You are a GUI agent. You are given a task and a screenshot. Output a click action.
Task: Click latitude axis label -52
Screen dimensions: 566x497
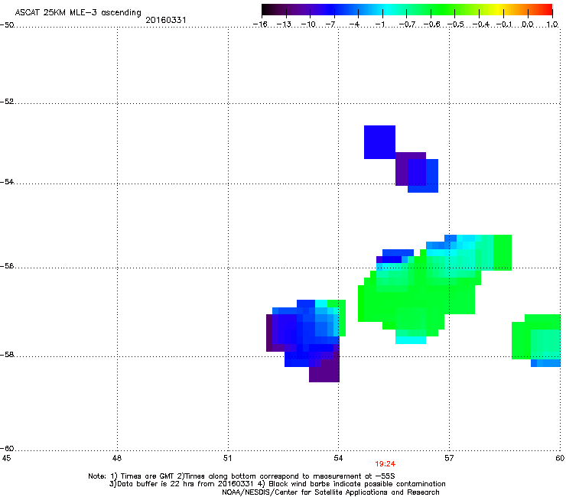pyautogui.click(x=7, y=102)
